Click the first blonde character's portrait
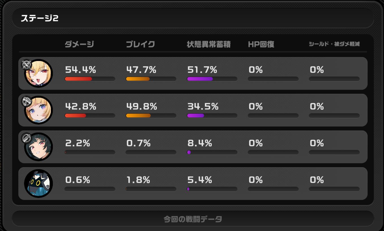384x231 pixels. [39, 73]
